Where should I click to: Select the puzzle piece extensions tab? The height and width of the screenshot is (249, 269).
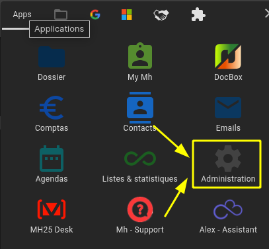[198, 15]
